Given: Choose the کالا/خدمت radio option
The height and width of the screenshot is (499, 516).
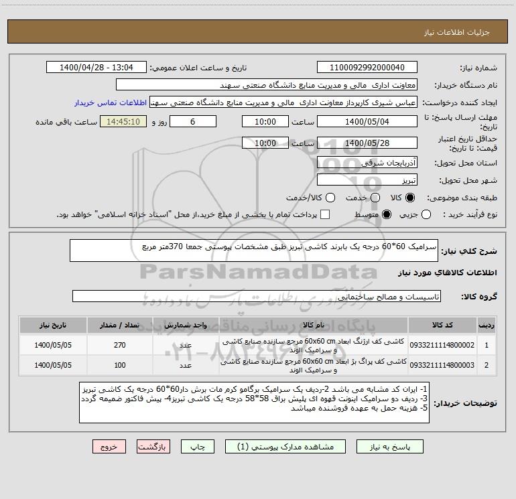Looking at the screenshot, I should (x=330, y=198).
